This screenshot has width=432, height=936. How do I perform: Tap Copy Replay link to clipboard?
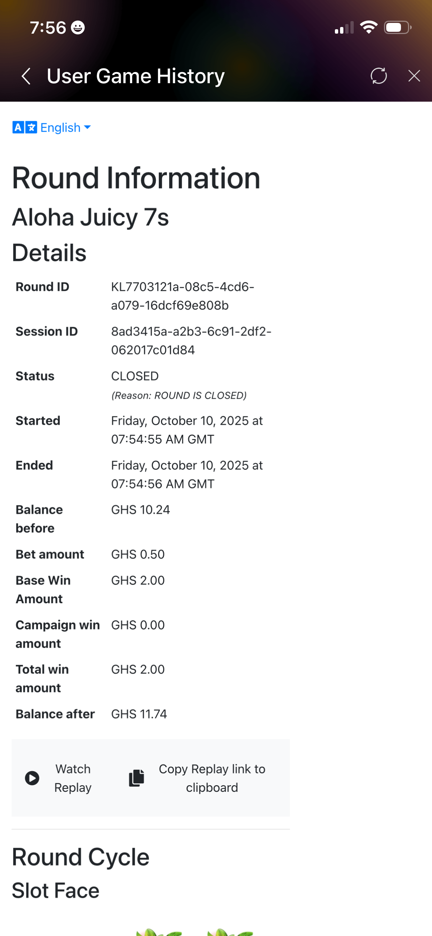click(x=212, y=778)
